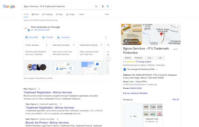Click Add photos on business image
This screenshot has height=127, width=199.
(x=131, y=41)
